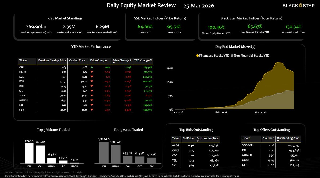Click the GOIL ticker cell

(x=22, y=67)
